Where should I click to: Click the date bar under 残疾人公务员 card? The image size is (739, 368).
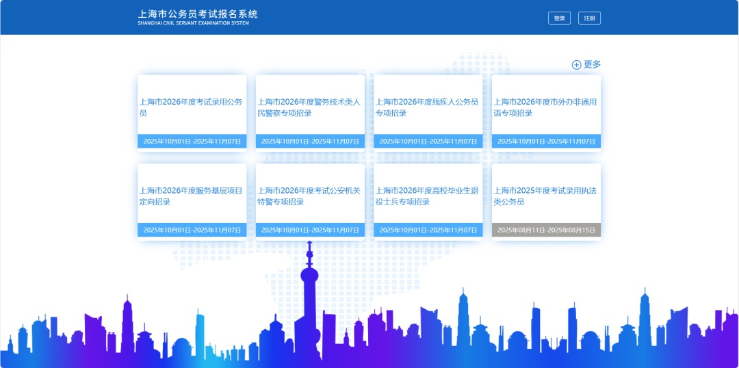(428, 141)
